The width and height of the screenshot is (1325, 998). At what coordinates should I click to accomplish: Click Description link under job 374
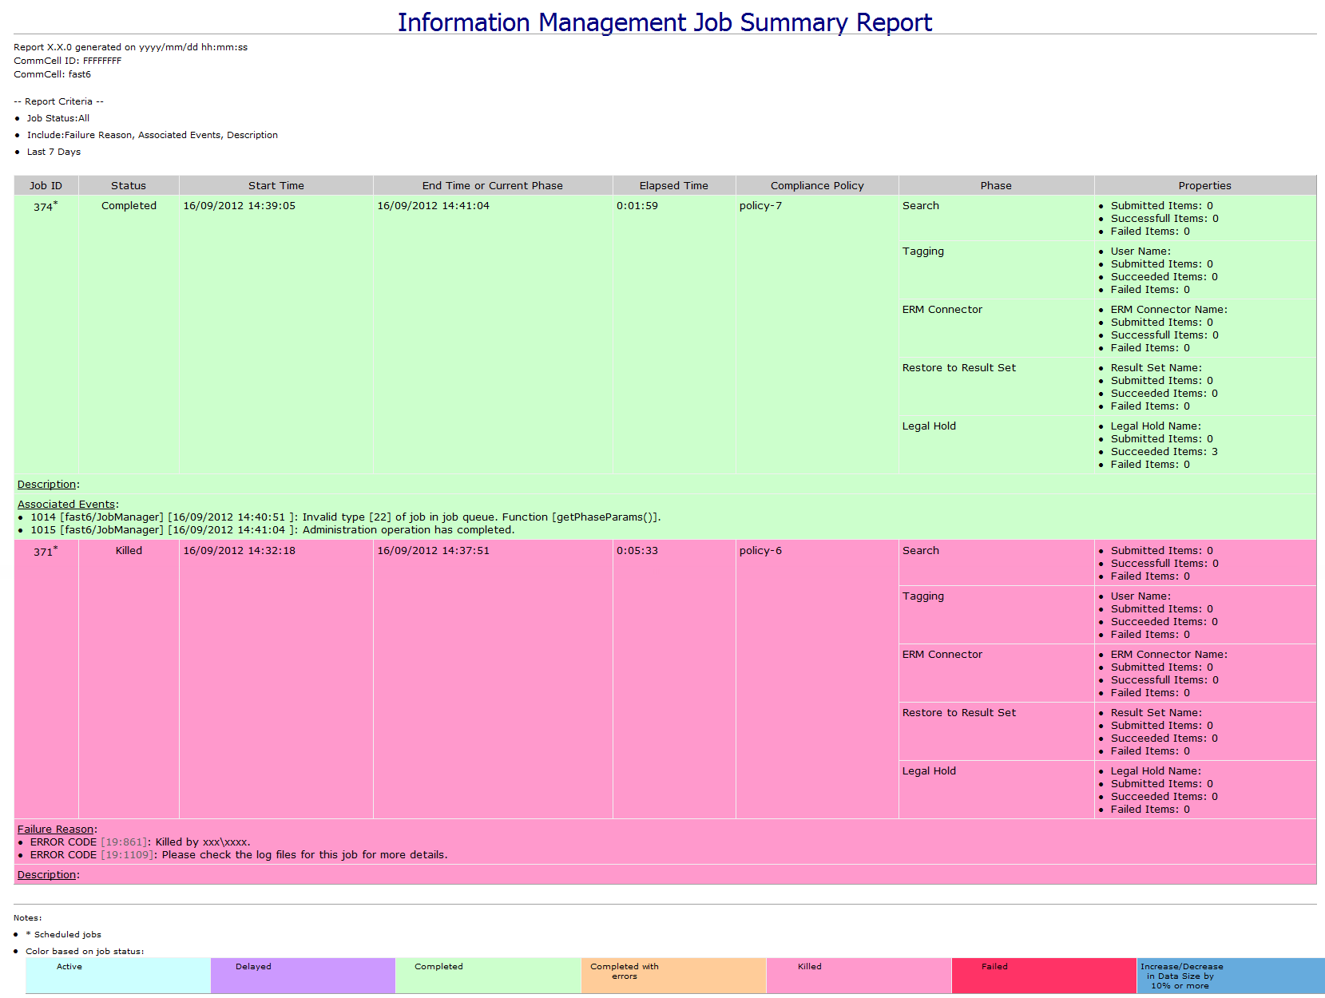pyautogui.click(x=46, y=485)
